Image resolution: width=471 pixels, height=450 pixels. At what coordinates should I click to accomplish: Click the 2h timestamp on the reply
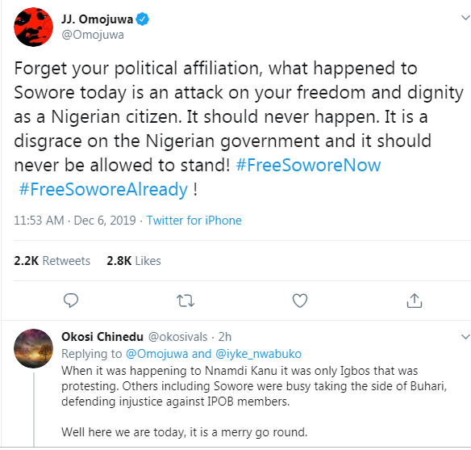225,337
